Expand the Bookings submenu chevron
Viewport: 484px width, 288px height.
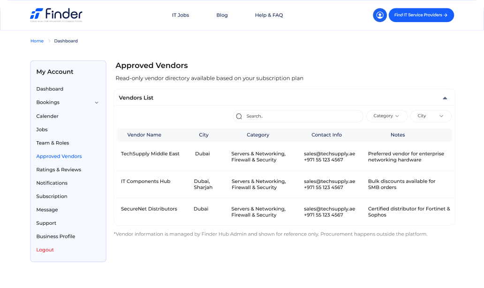coord(97,102)
